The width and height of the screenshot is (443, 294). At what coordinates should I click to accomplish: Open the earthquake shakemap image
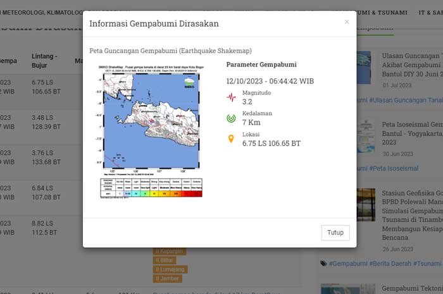pos(151,132)
